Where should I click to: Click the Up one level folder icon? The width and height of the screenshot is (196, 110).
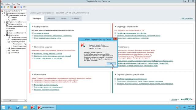tap(8, 7)
